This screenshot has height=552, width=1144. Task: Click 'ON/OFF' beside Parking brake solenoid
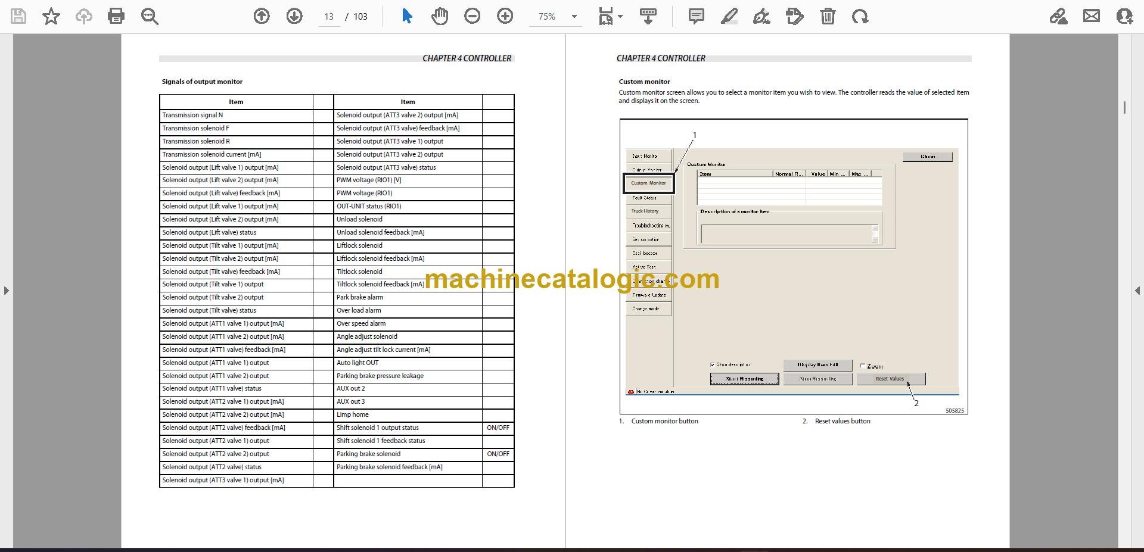498,454
